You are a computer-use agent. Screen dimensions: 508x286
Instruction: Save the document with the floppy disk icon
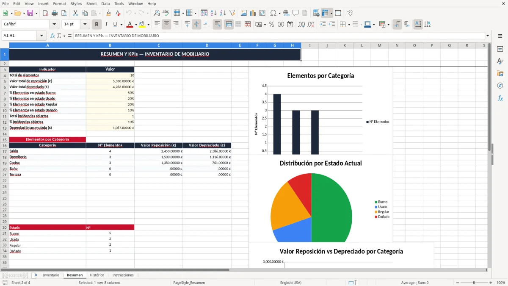[30, 13]
